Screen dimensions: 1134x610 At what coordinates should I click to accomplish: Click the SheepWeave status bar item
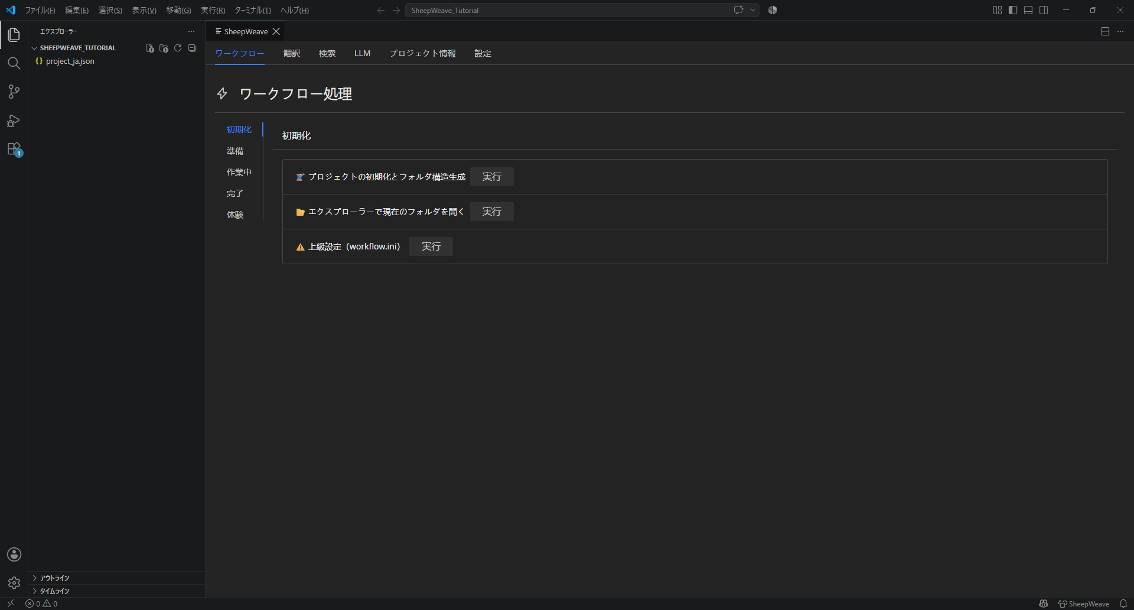tap(1084, 603)
